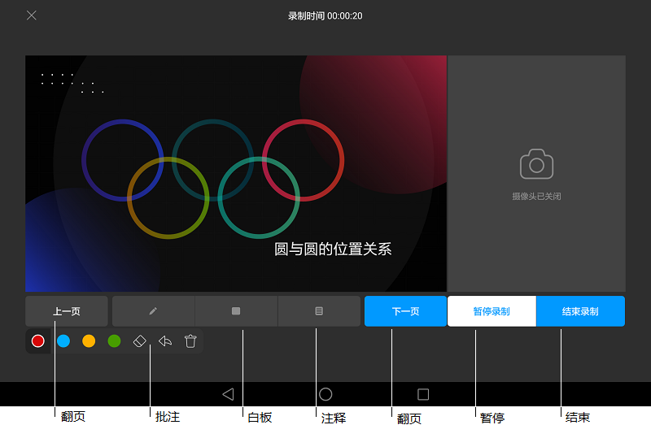Screen dimensions: 651x425
Task: End recording via 结束录制
Action: click(580, 311)
